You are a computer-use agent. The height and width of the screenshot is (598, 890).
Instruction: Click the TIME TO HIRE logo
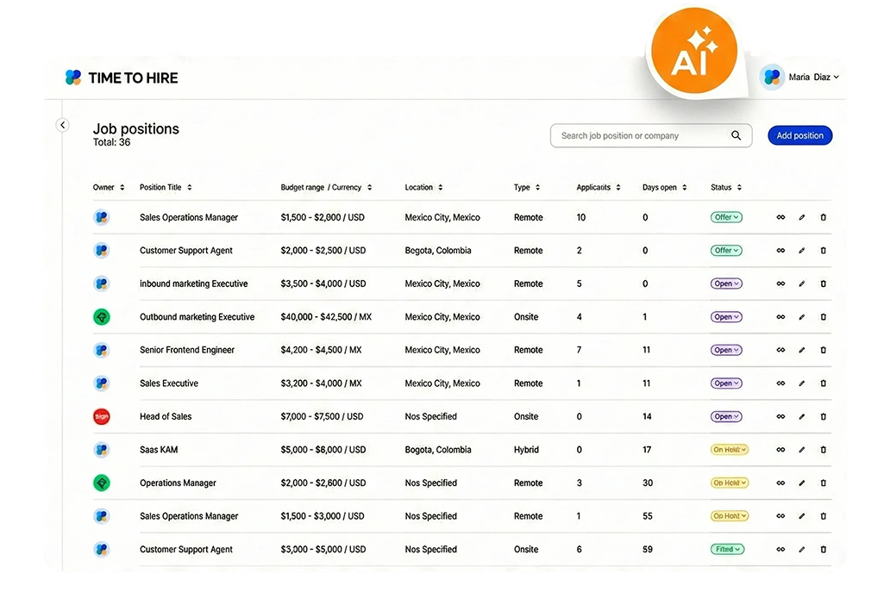coord(121,78)
